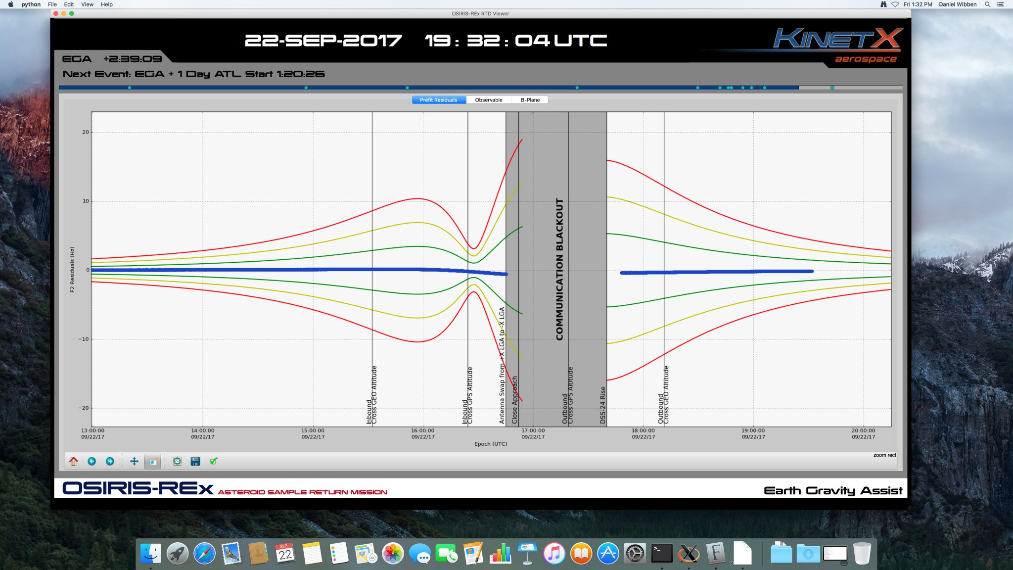The image size is (1013, 570).
Task: Save the figure with floppy icon
Action: (x=195, y=461)
